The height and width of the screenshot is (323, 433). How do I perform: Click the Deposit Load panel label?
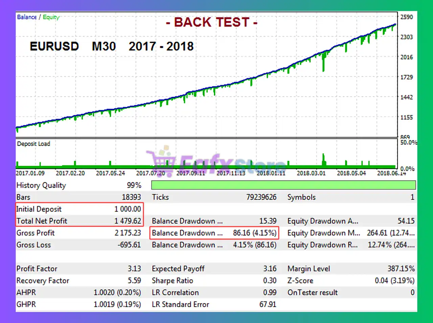tap(33, 144)
